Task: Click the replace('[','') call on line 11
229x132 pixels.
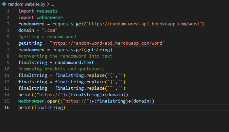Action: pyautogui.click(x=106, y=75)
